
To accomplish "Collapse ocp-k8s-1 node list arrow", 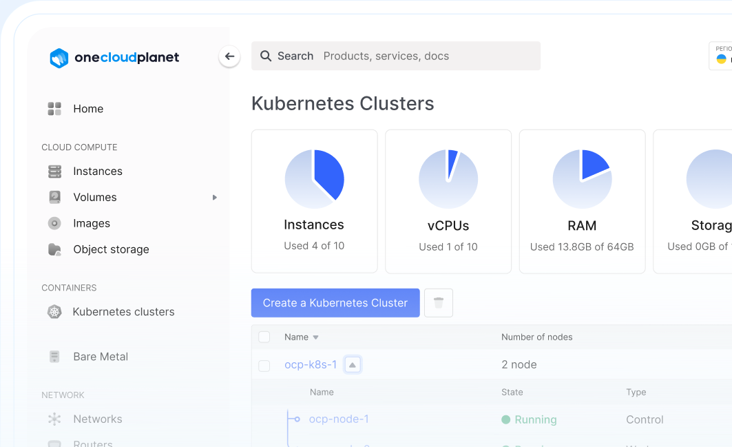I will (353, 365).
